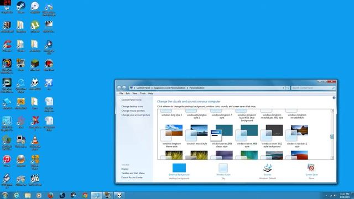Screen dimensions: 354x199
Task: Launch Firefox from the taskbar
Action: (x=50, y=195)
